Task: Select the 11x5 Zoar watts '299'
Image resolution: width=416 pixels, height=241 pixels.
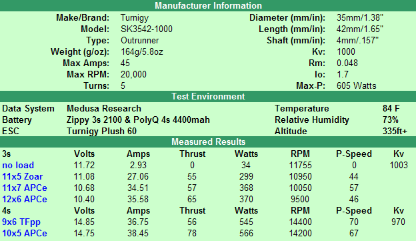Action: coord(246,177)
